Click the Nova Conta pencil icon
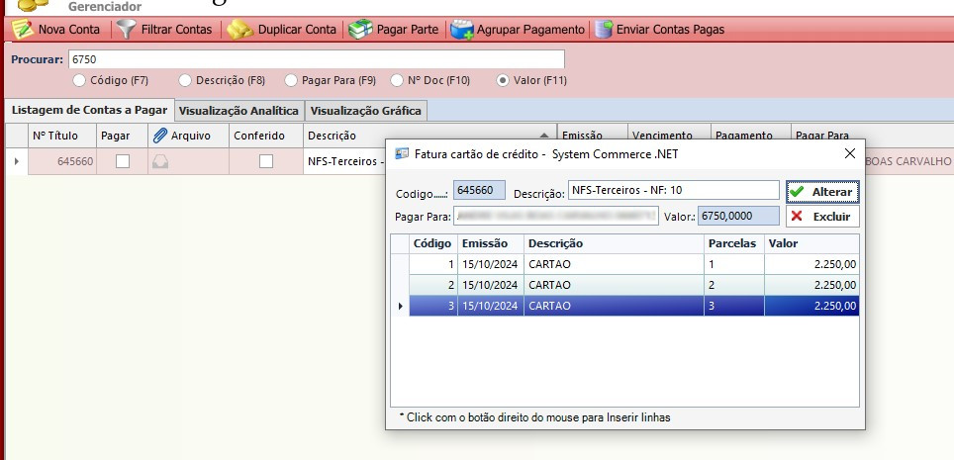 23,29
